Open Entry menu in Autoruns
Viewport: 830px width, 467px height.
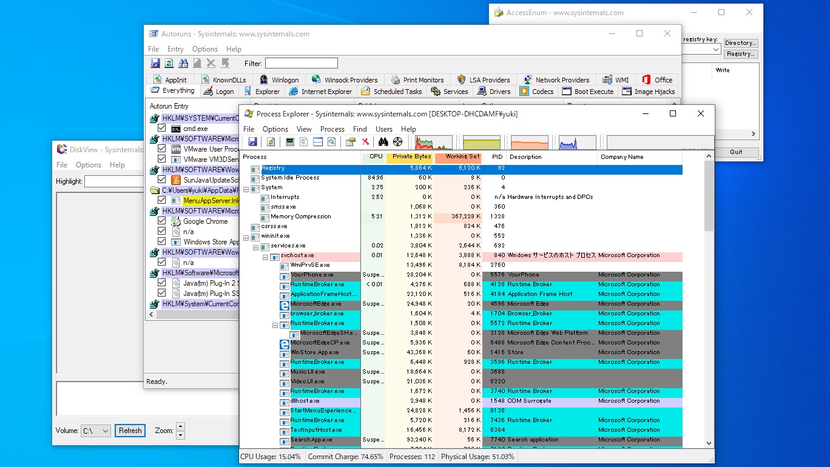click(175, 49)
